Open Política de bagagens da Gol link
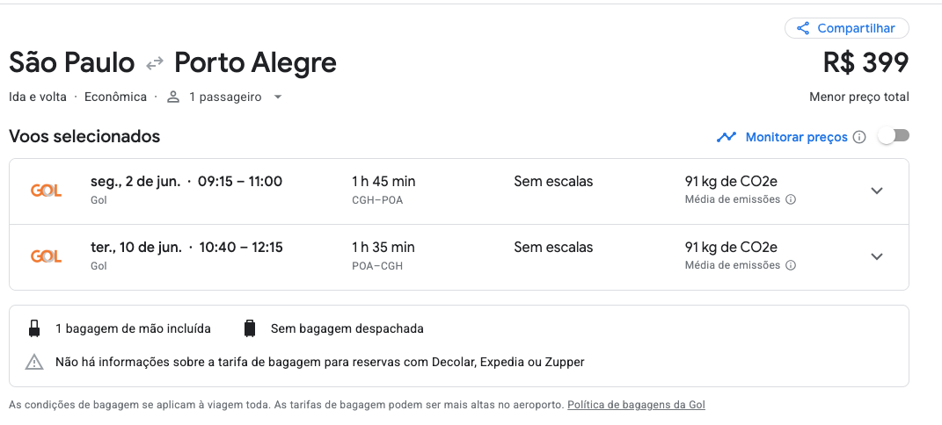Viewport: 942px width, 425px height. click(x=636, y=405)
